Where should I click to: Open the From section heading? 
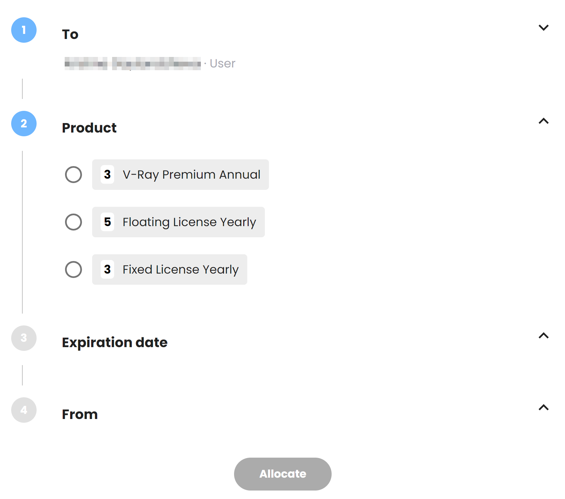pos(80,414)
